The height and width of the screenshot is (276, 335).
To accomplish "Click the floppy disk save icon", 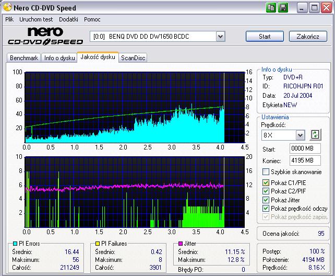I will coord(283,8).
